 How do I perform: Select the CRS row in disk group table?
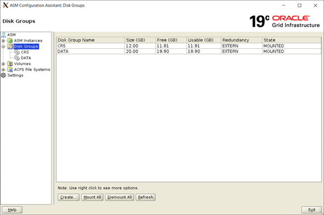coord(189,46)
